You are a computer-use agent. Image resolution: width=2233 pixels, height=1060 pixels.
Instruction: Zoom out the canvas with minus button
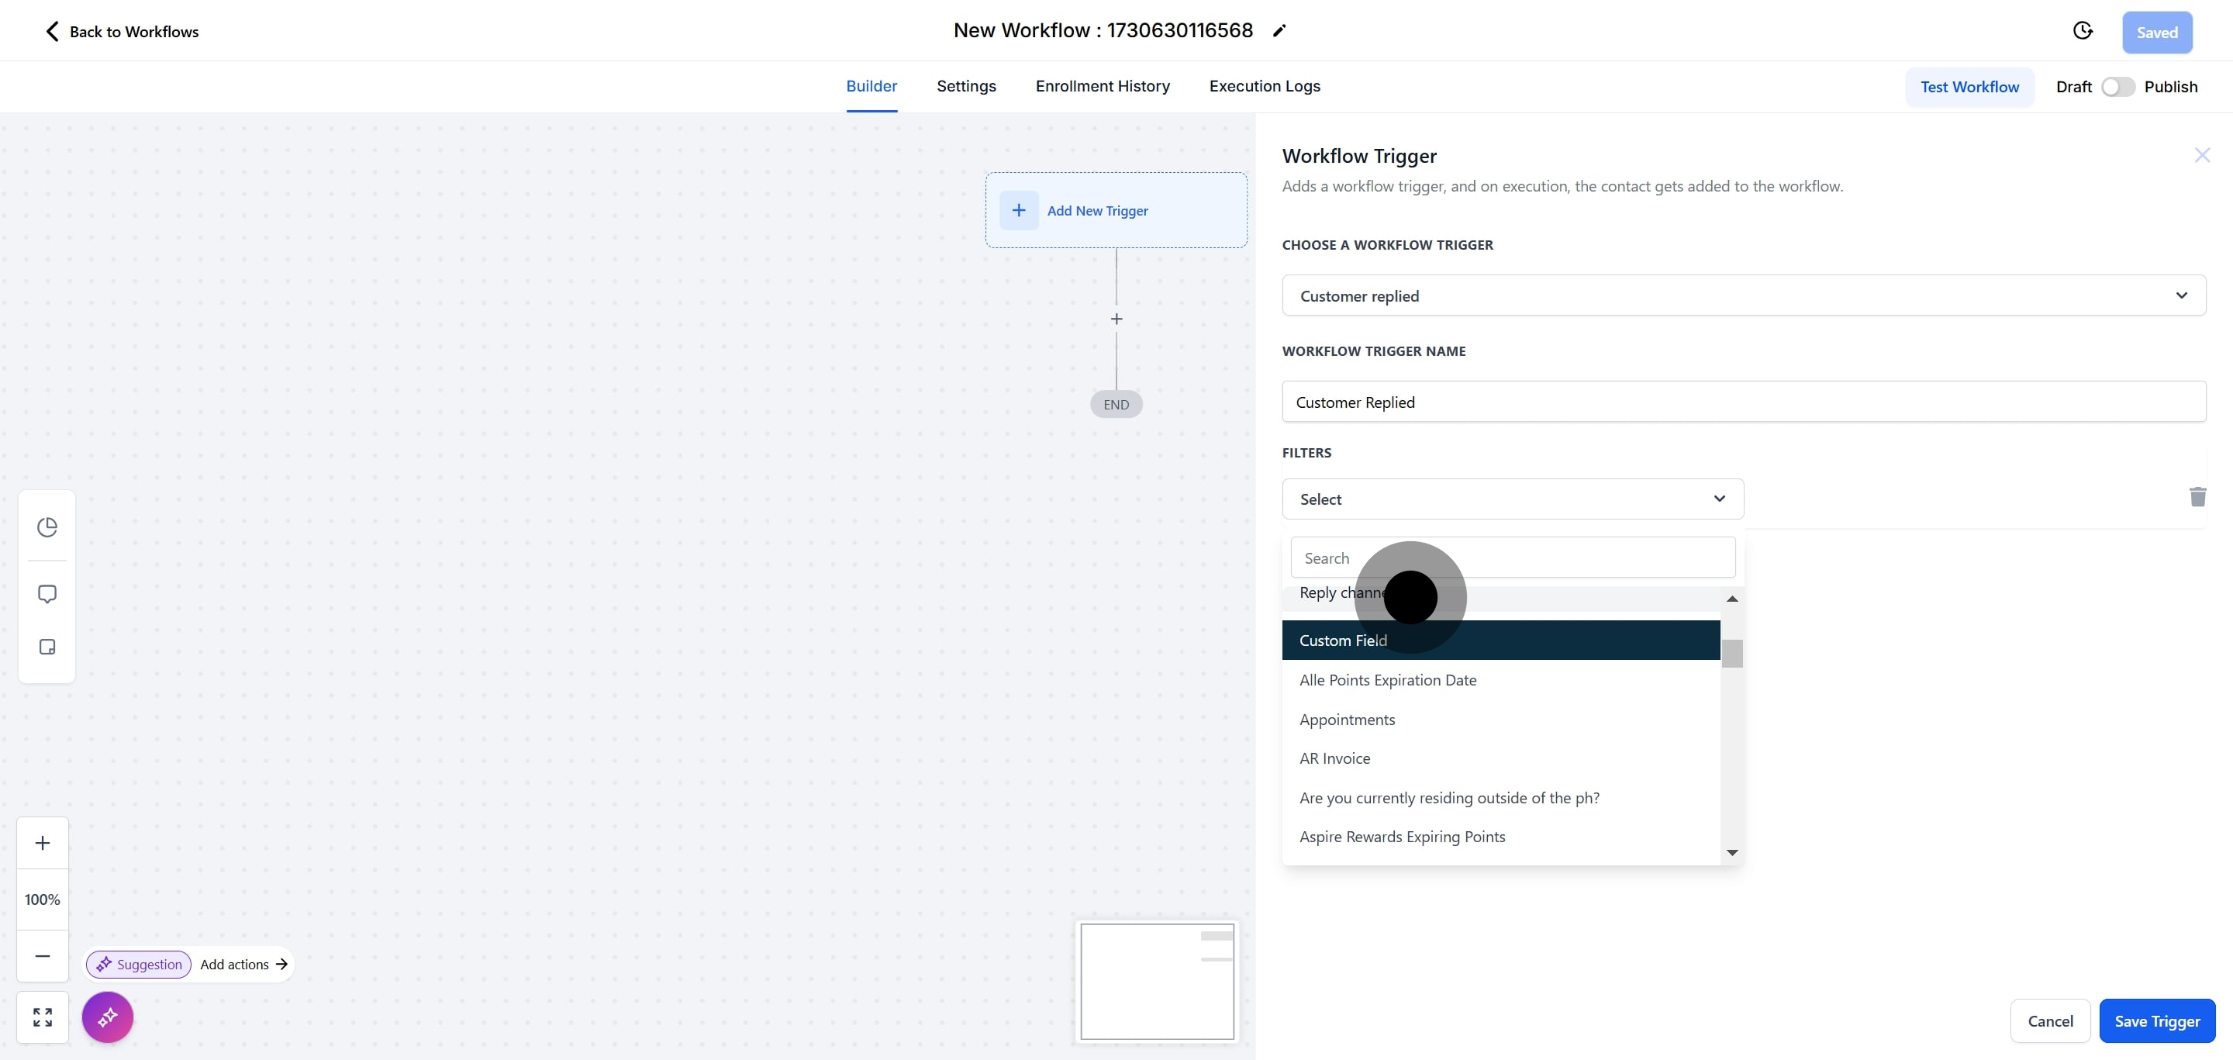[43, 956]
